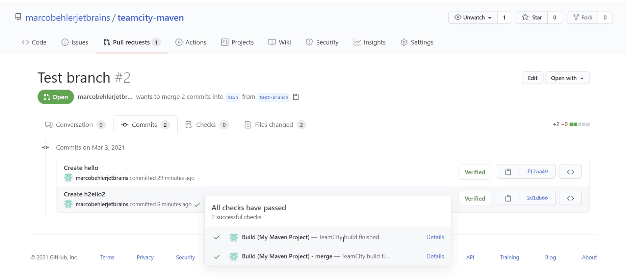Browse repository at commit 2d1db66
626x279 pixels.
(x=570, y=198)
